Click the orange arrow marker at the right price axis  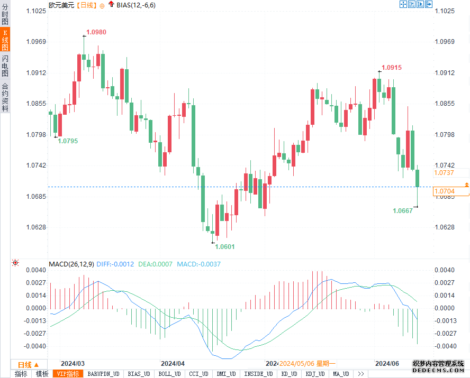pyautogui.click(x=467, y=185)
